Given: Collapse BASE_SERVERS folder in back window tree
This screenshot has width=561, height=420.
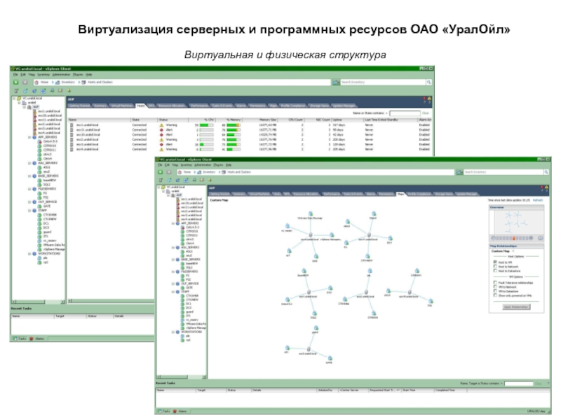Looking at the screenshot, I should pyautogui.click(x=29, y=176).
